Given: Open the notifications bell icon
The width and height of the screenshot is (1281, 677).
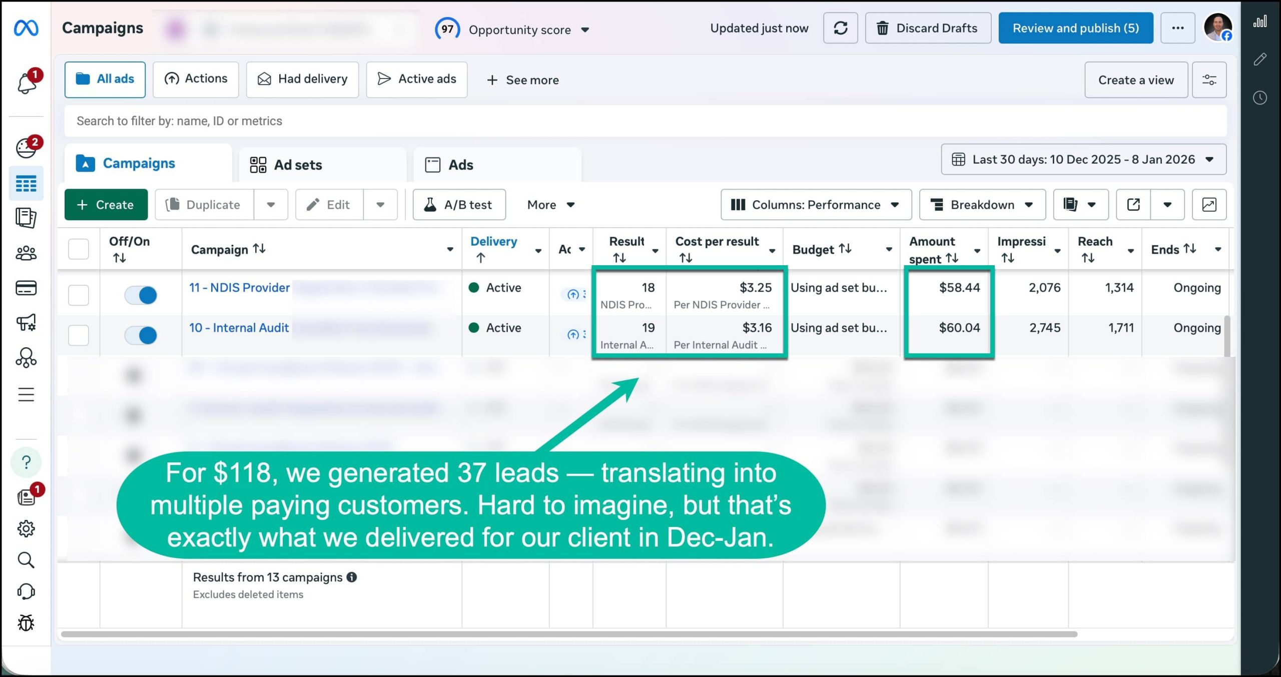Looking at the screenshot, I should pyautogui.click(x=27, y=83).
